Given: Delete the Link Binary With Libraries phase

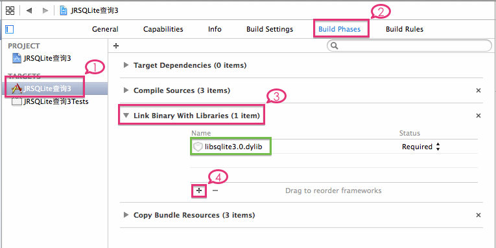Looking at the screenshot, I should pos(478,116).
